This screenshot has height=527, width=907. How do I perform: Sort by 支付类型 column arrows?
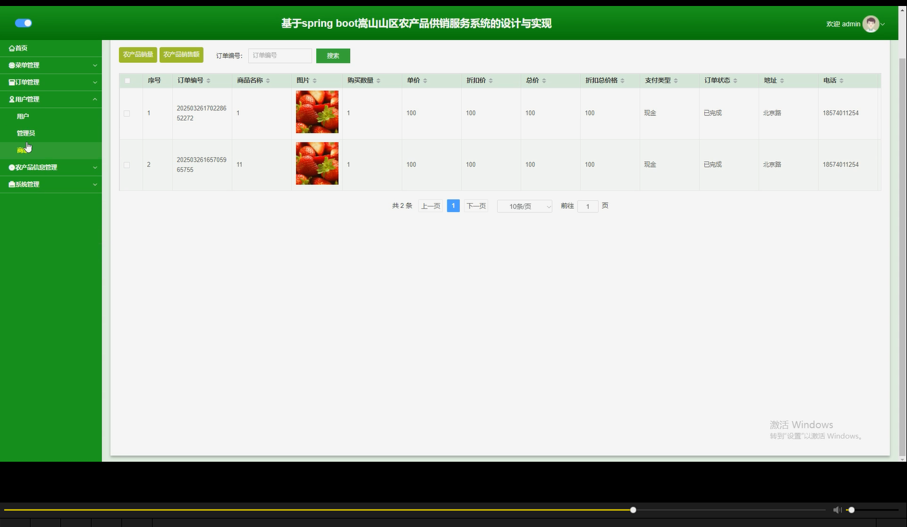(x=675, y=81)
